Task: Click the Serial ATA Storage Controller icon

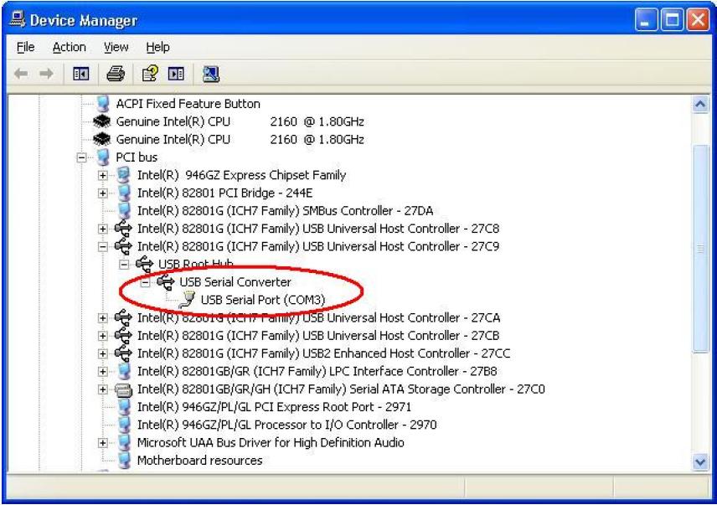Action: (123, 389)
